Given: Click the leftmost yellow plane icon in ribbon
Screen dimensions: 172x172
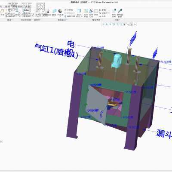Looking at the screenshot, I should tap(3, 11).
